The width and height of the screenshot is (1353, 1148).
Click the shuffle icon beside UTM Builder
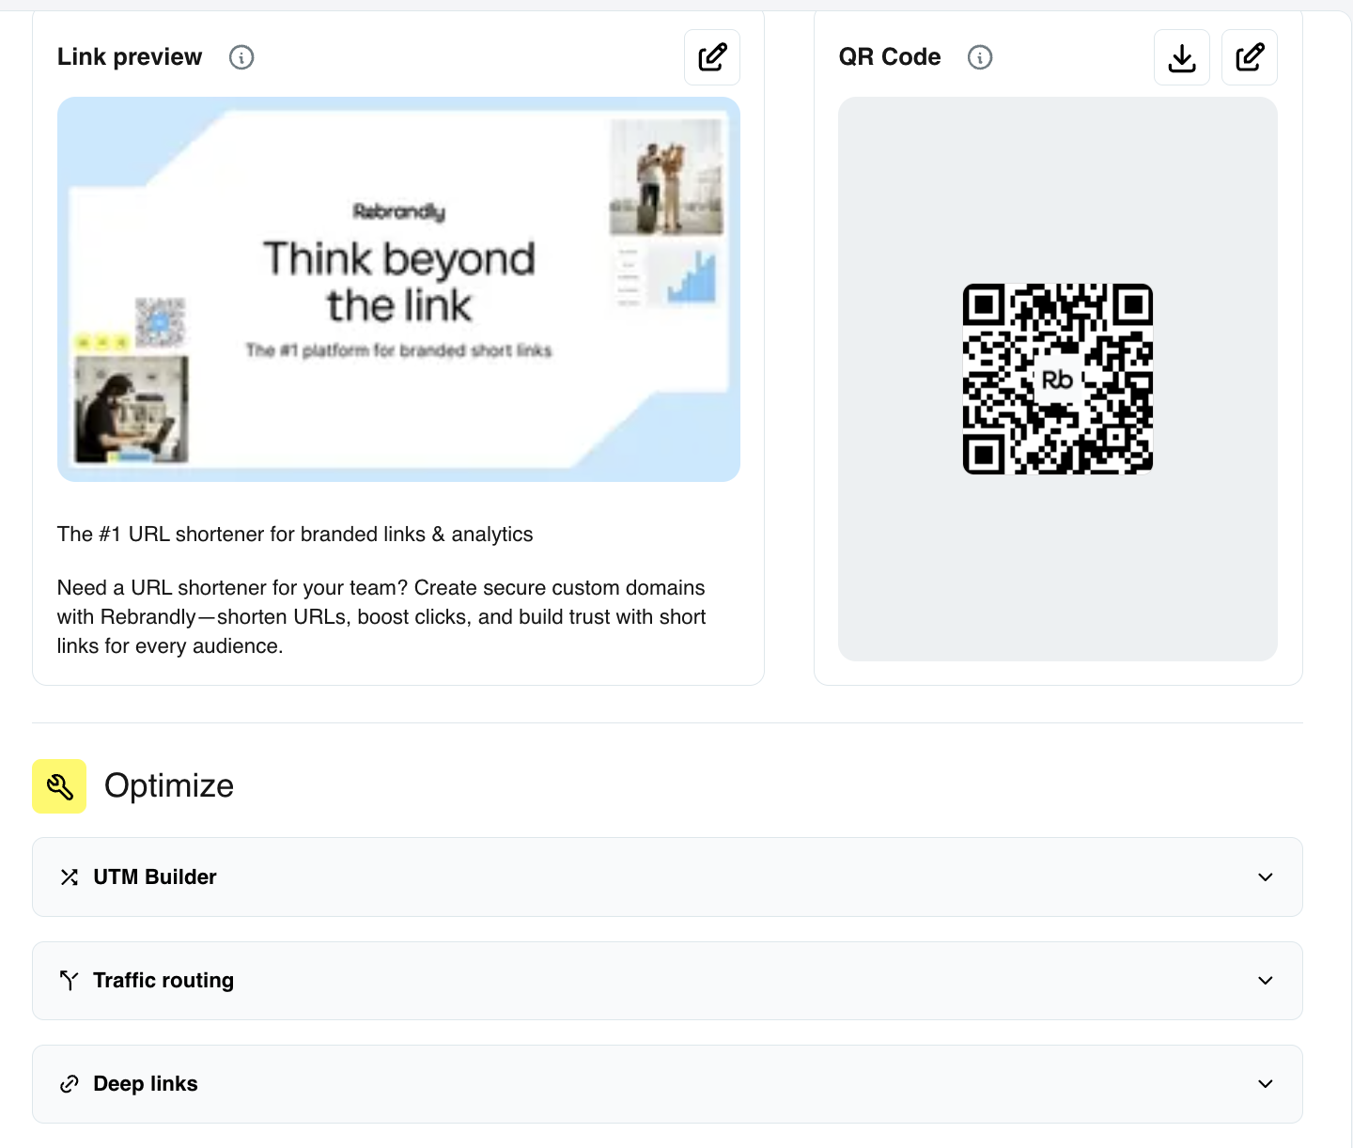70,877
